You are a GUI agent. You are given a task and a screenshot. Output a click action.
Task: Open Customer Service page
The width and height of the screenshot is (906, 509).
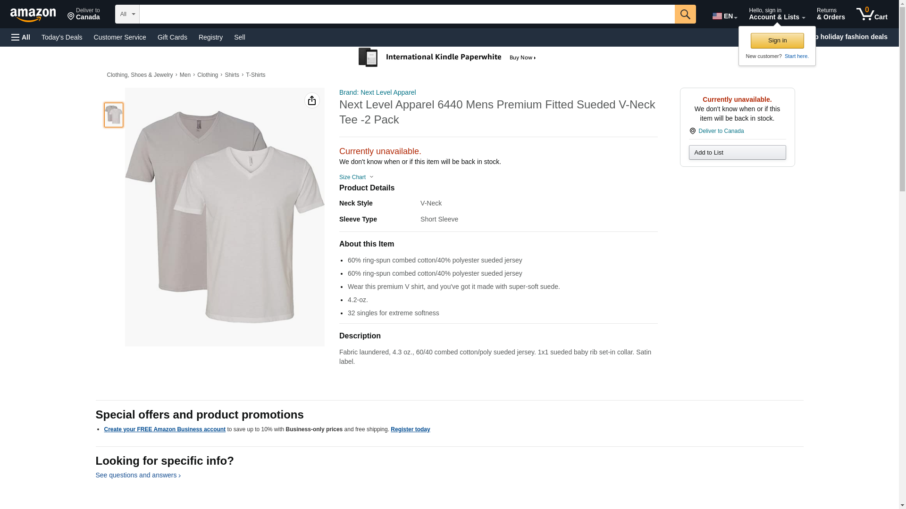(120, 37)
